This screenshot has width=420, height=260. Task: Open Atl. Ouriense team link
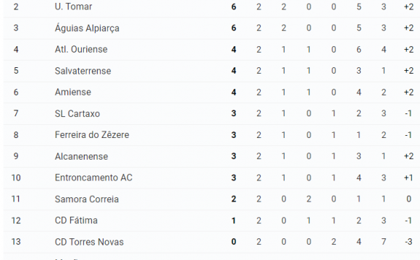pyautogui.click(x=81, y=49)
